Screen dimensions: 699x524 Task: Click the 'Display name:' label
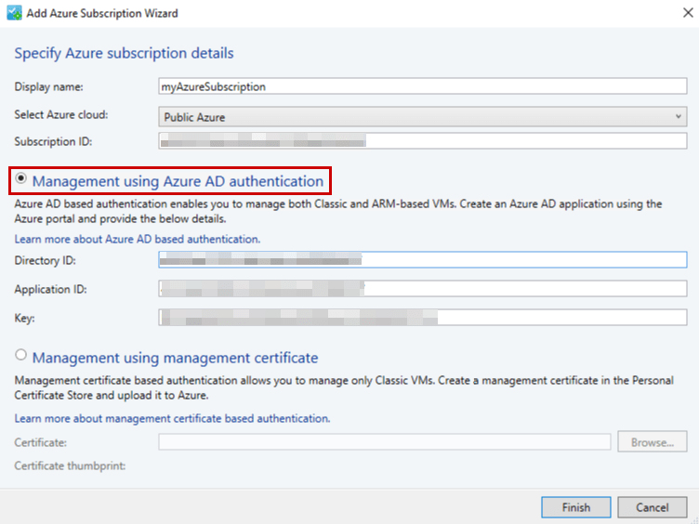click(x=49, y=86)
